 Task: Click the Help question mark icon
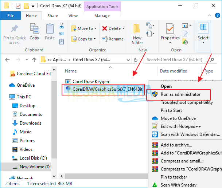coord(218,15)
